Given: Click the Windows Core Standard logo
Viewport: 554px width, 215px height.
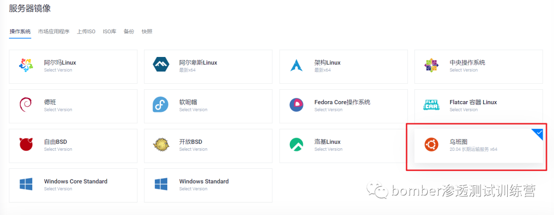Looking at the screenshot, I should (26, 184).
